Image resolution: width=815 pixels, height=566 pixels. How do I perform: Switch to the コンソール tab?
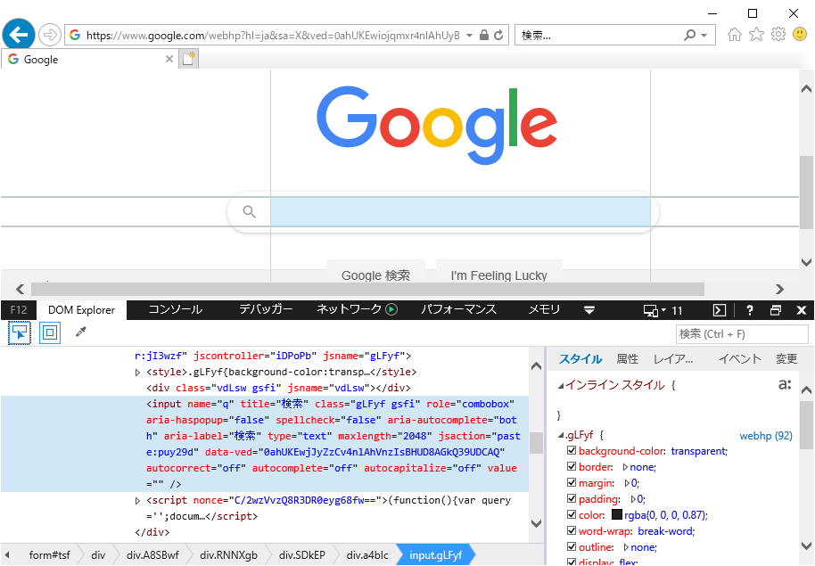click(175, 310)
